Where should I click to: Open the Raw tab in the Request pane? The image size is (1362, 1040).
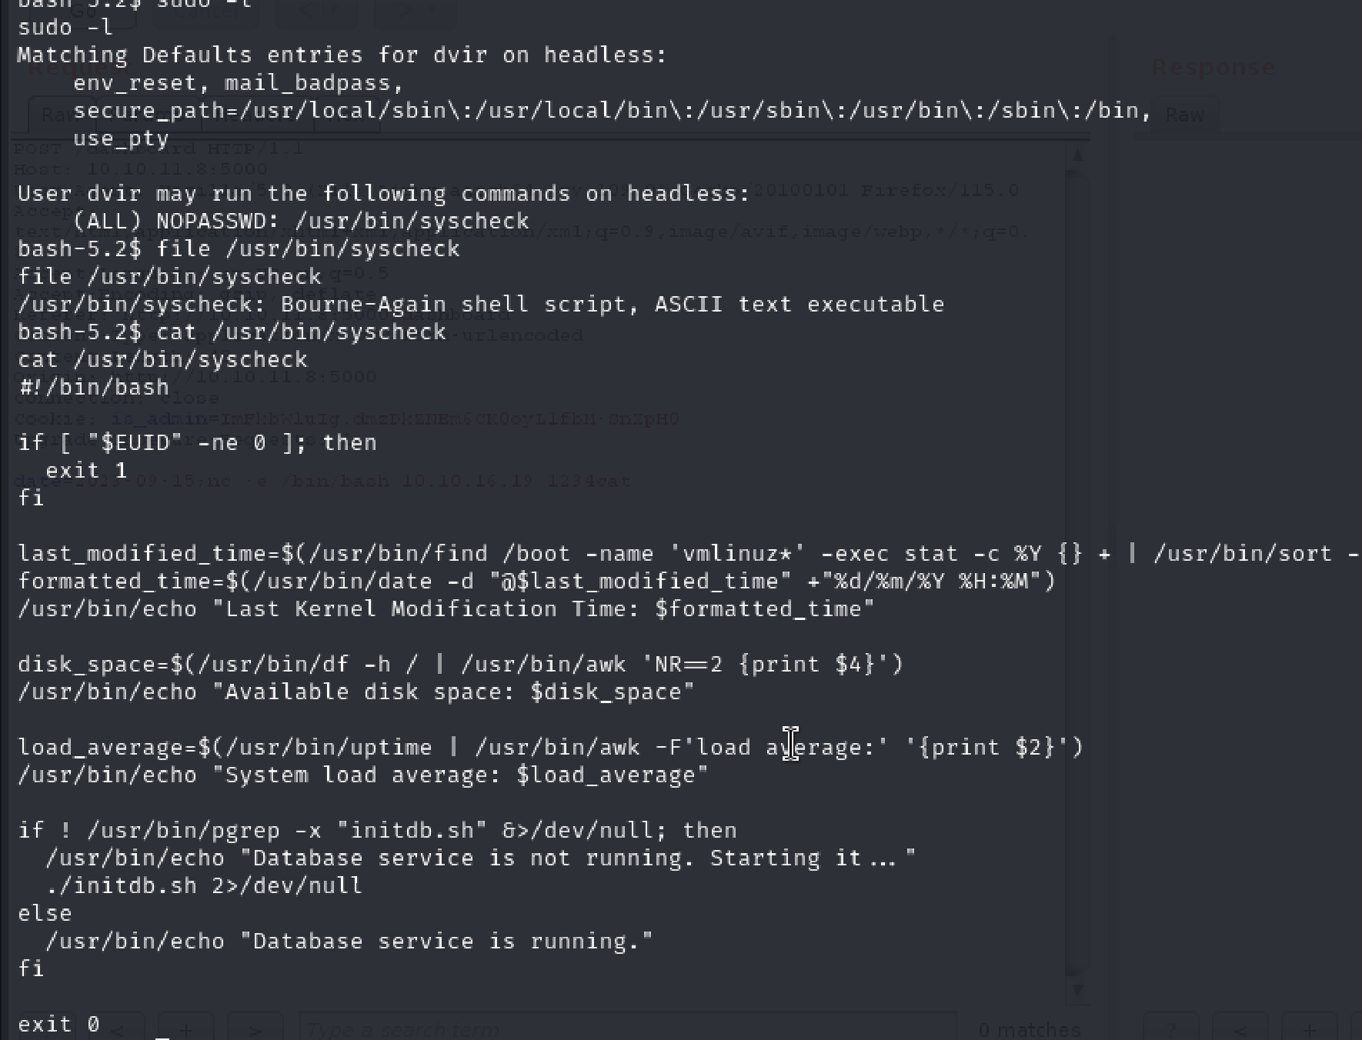pos(59,115)
